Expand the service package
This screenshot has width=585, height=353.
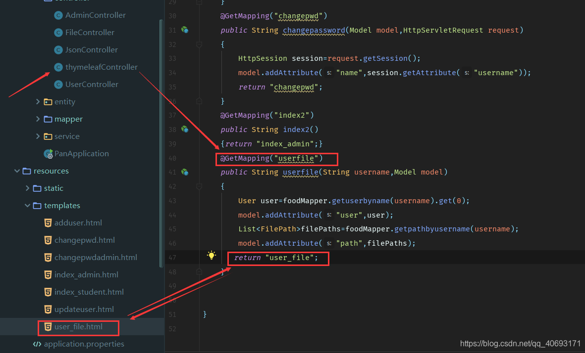coord(38,136)
